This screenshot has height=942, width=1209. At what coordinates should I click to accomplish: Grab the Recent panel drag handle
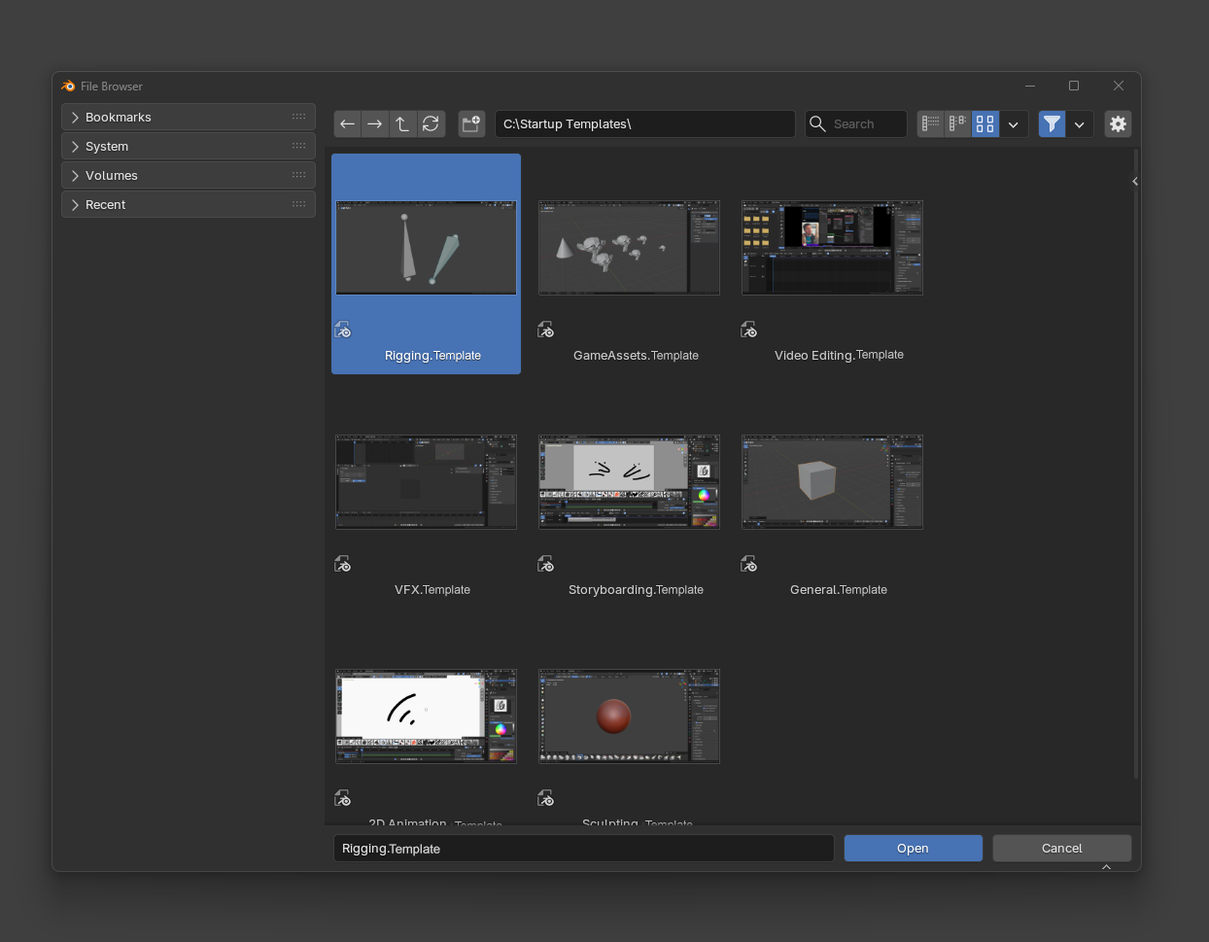[298, 204]
